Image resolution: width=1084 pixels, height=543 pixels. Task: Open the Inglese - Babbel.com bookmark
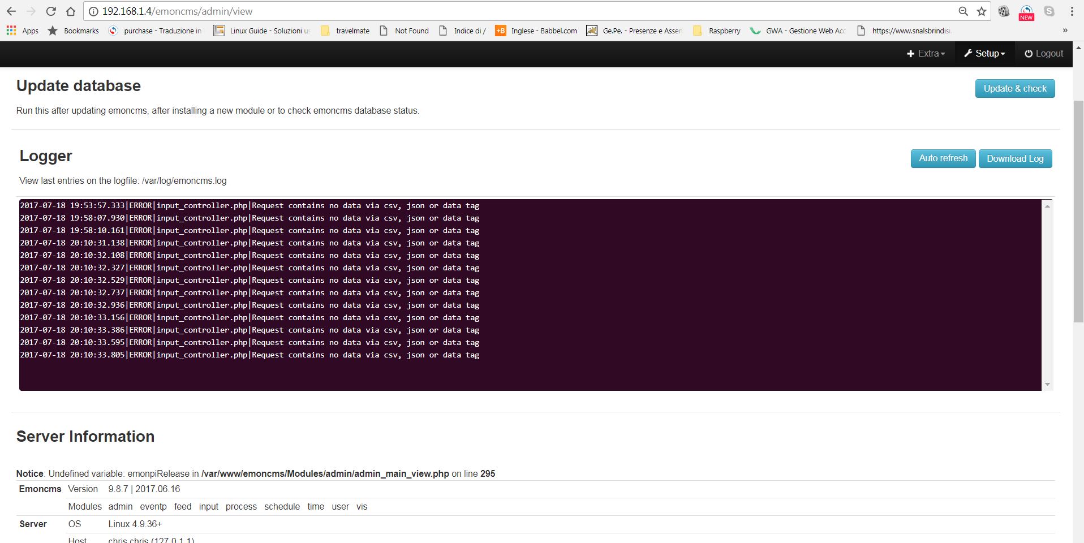pyautogui.click(x=536, y=31)
